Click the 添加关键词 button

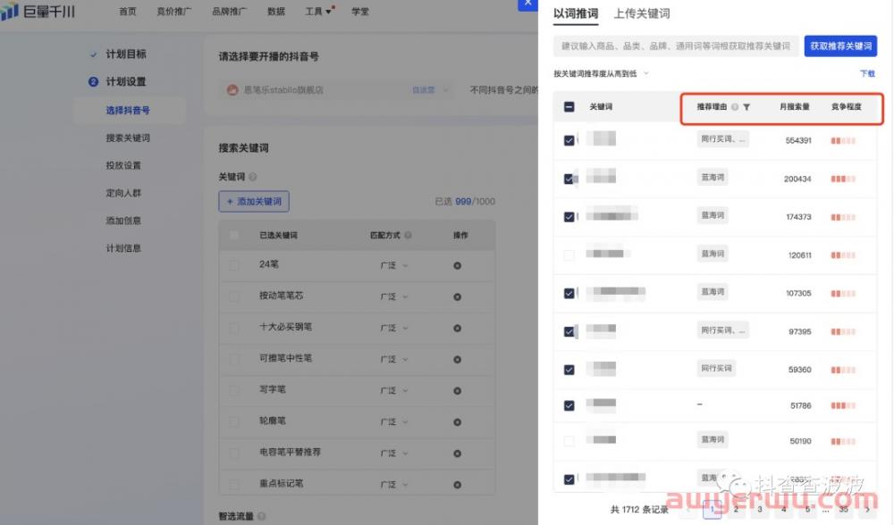(254, 202)
